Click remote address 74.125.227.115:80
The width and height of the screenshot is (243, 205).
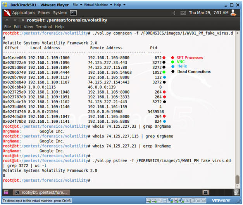[x=108, y=68]
